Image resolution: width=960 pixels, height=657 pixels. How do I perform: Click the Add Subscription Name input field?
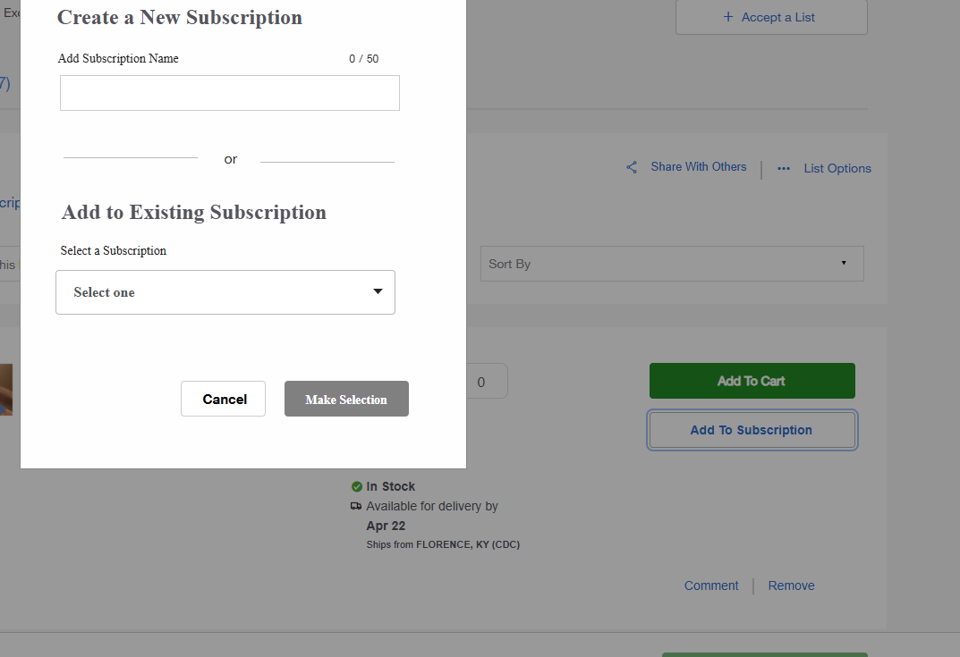click(x=229, y=92)
